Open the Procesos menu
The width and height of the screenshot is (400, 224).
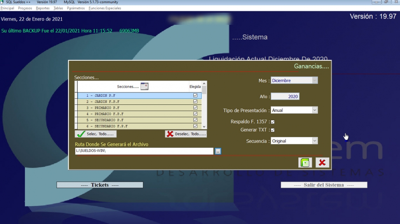click(25, 8)
